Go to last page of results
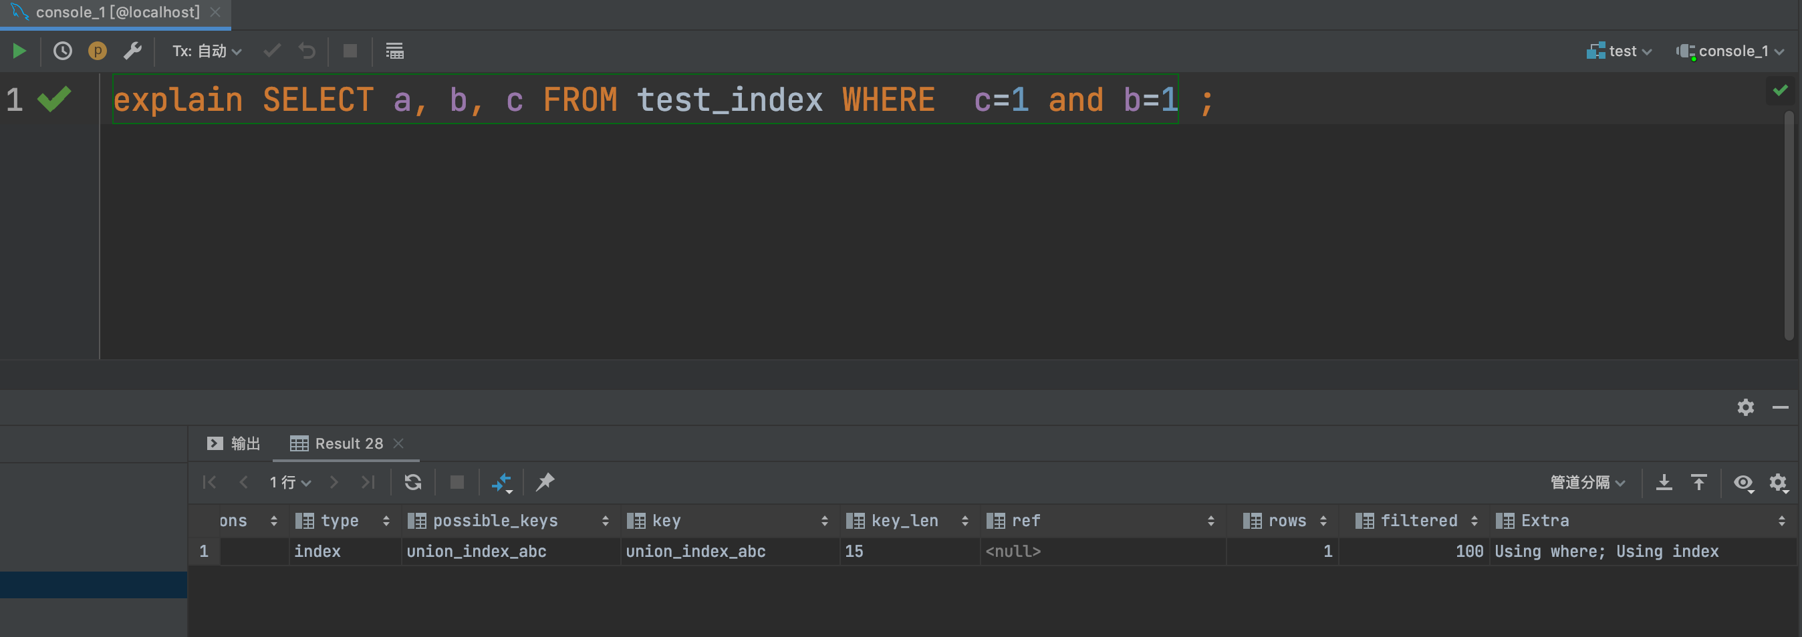The height and width of the screenshot is (637, 1802). pos(368,482)
